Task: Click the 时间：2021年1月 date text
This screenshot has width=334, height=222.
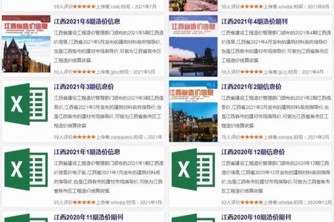Action: tap(144, 202)
